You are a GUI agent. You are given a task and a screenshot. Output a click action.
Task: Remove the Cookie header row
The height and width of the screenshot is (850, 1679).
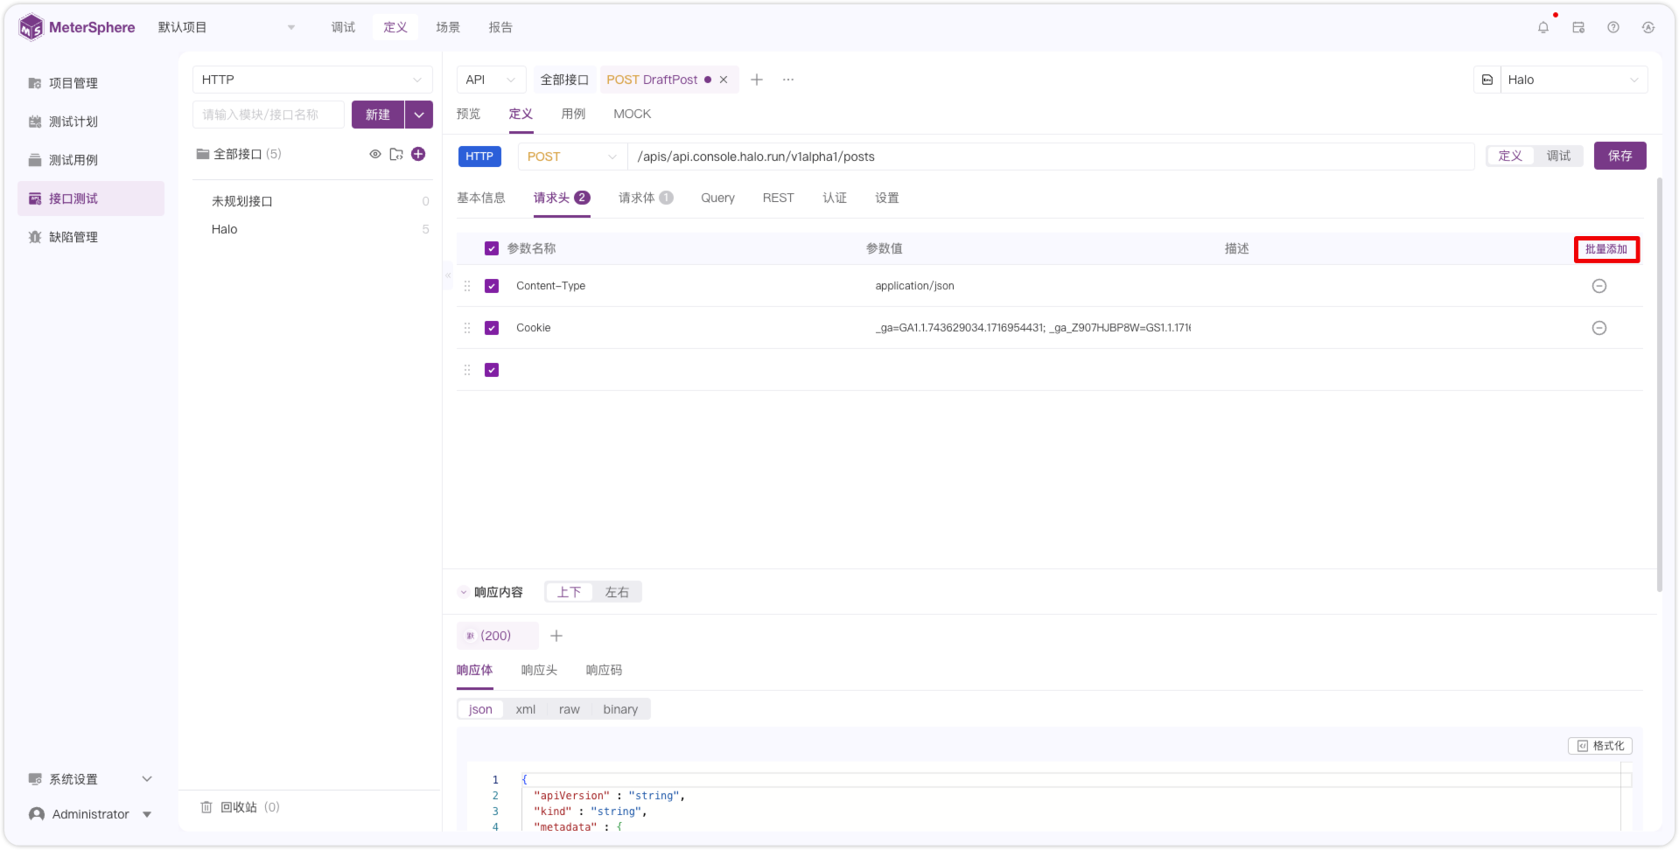point(1599,328)
